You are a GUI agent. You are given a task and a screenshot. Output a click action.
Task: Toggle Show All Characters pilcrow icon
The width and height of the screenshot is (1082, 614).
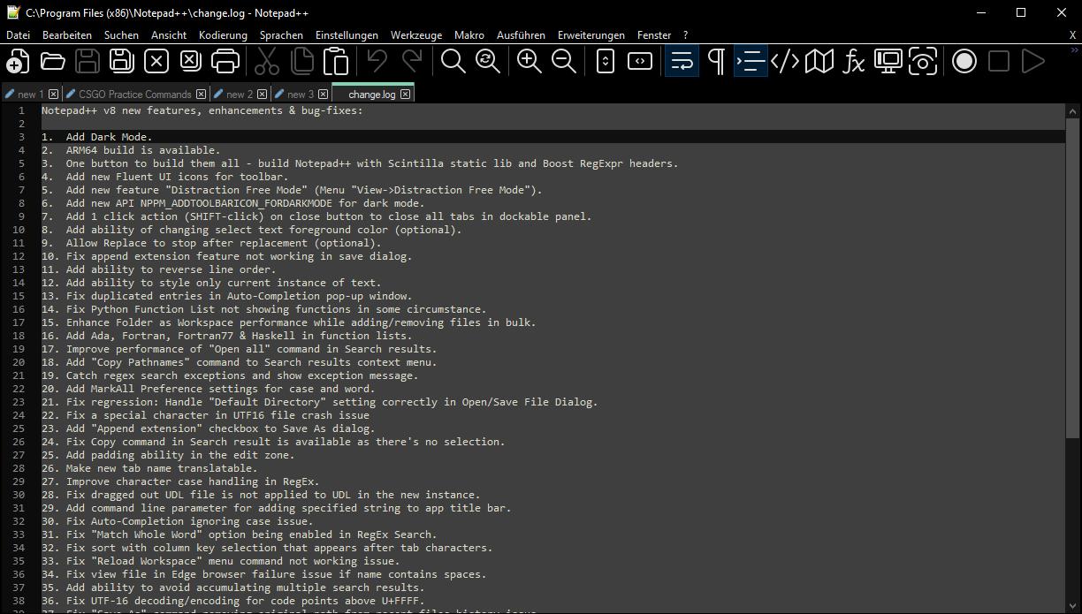(x=717, y=61)
